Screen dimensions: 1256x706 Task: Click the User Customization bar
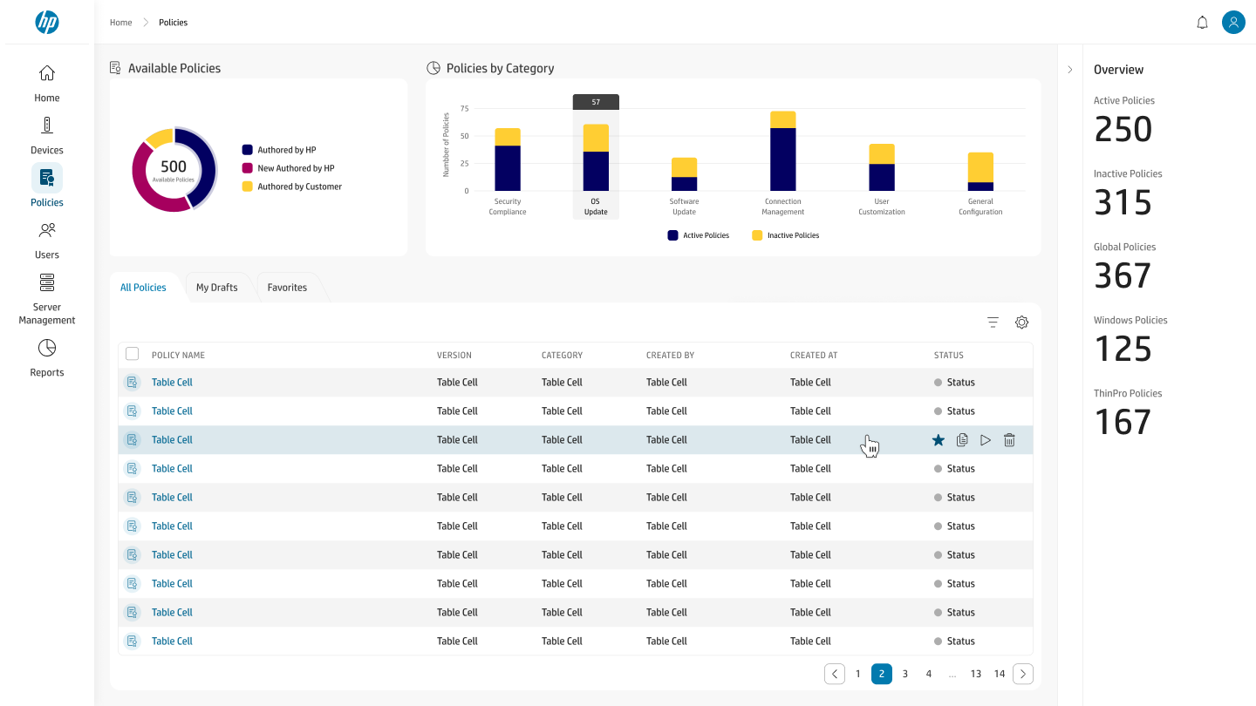click(882, 167)
